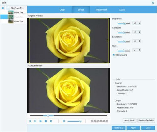
Task: Decrease Contrast value with the down stepper
Action: pyautogui.click(x=139, y=33)
